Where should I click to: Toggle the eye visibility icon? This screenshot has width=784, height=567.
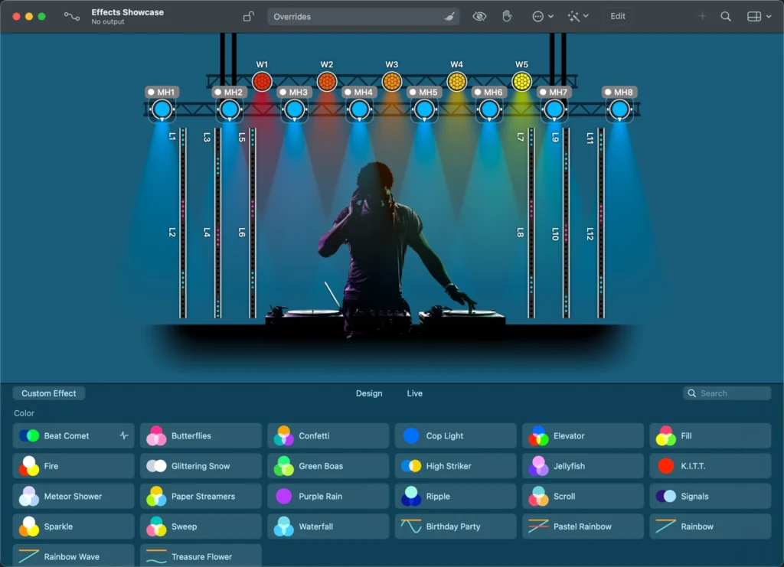click(479, 16)
